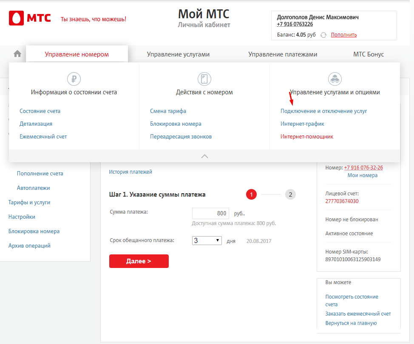Select Тарифы и услуги in the sidebar

click(29, 202)
